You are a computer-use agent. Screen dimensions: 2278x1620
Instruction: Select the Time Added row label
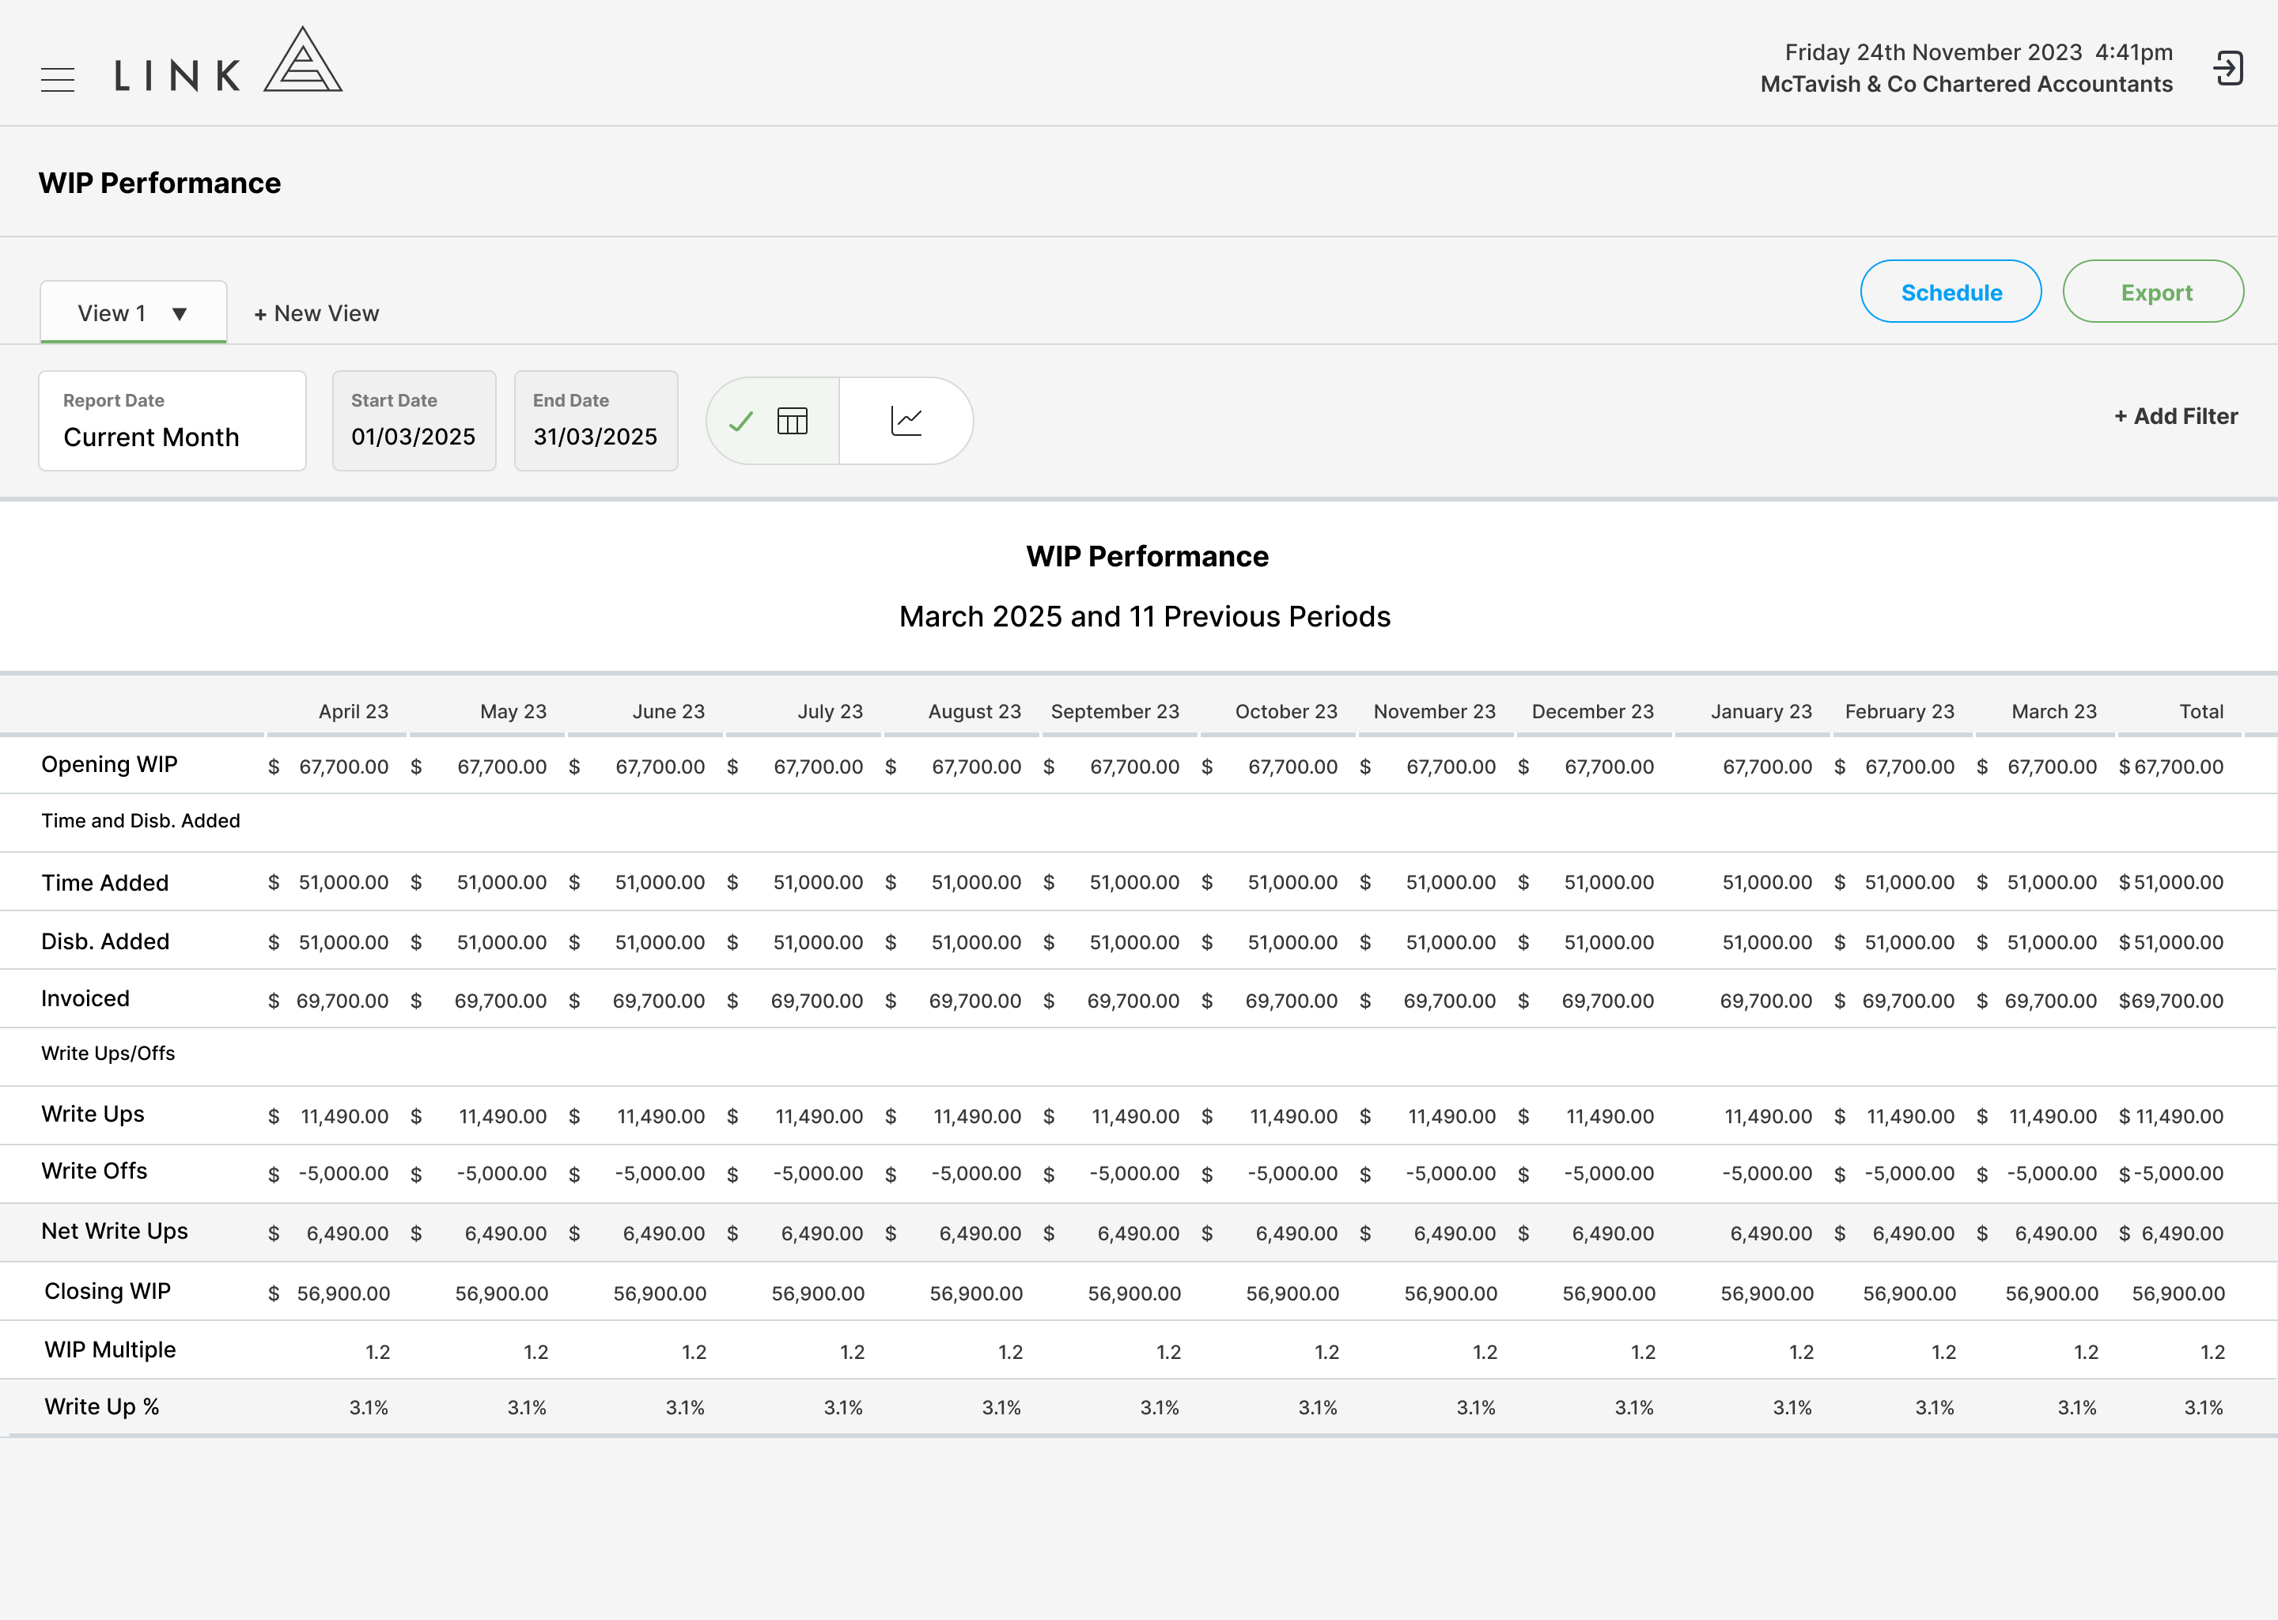pyautogui.click(x=104, y=883)
